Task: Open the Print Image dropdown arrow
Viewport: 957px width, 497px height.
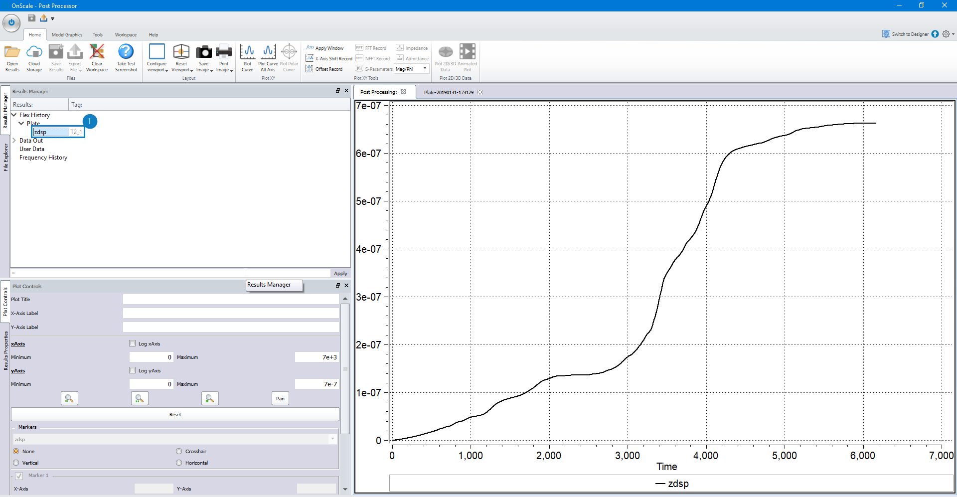Action: [x=232, y=71]
